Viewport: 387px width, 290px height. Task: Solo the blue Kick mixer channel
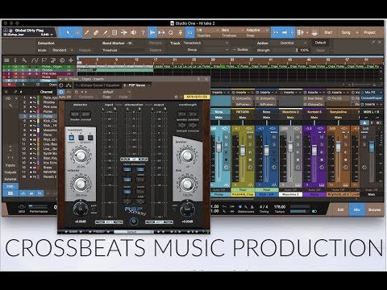tap(273, 144)
